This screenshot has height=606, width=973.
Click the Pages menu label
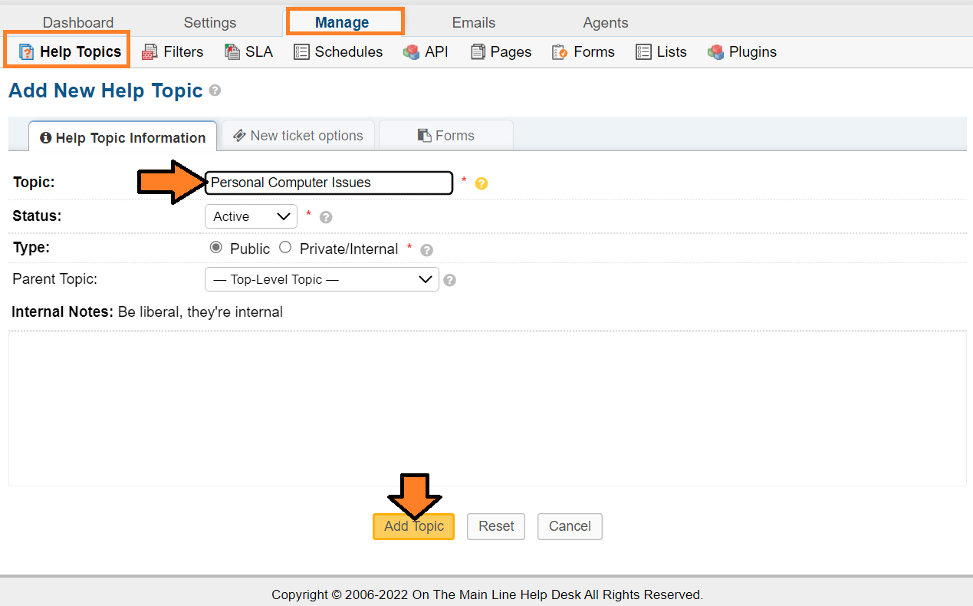click(x=511, y=52)
